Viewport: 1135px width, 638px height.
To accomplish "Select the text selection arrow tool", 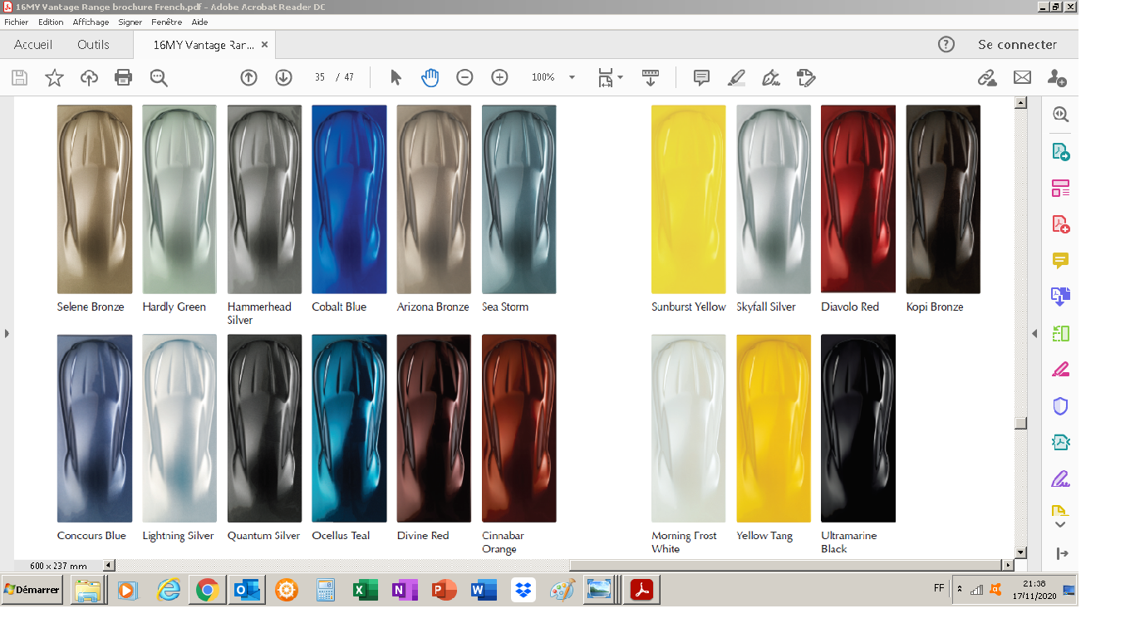I will pos(396,77).
